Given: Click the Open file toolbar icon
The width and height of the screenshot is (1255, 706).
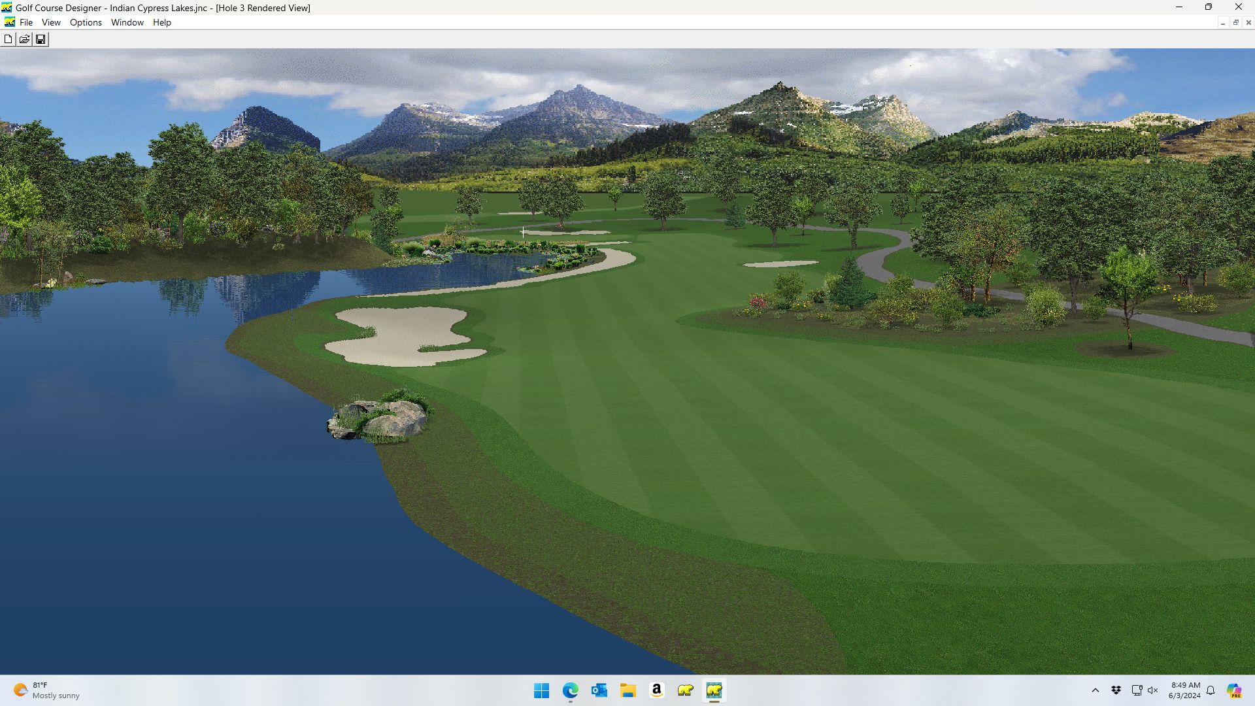Looking at the screenshot, I should click(x=24, y=39).
